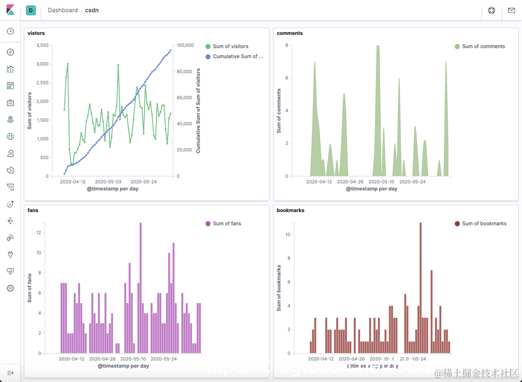The height and width of the screenshot is (382, 522).
Task: Open the Metrics infrastructure icon in sidebar
Action: pos(11,153)
